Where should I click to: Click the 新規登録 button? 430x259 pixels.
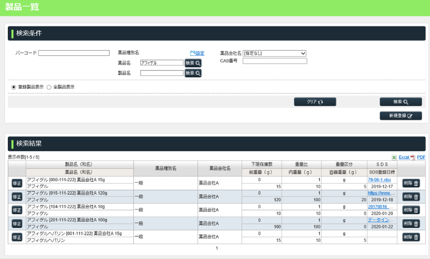coord(401,116)
